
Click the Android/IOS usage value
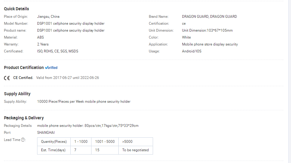pos(192,51)
